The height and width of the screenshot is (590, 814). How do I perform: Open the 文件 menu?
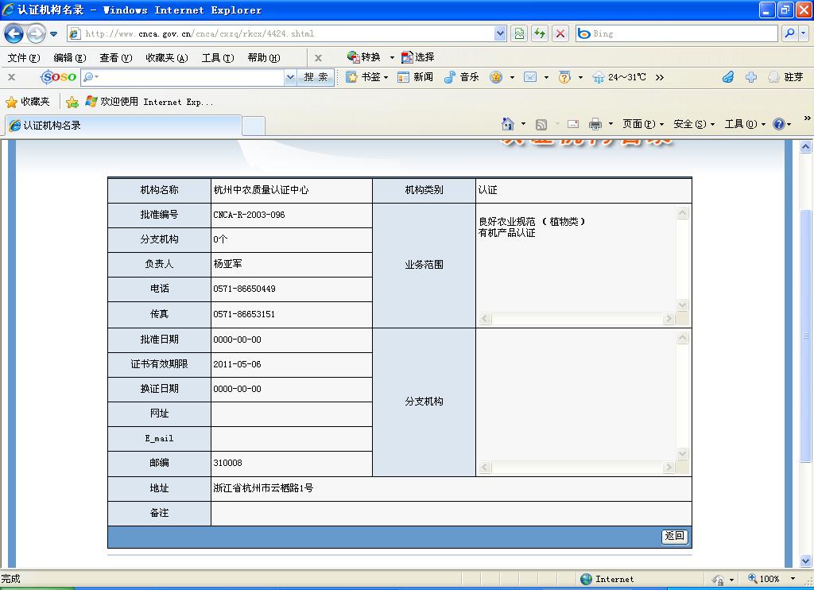click(23, 57)
